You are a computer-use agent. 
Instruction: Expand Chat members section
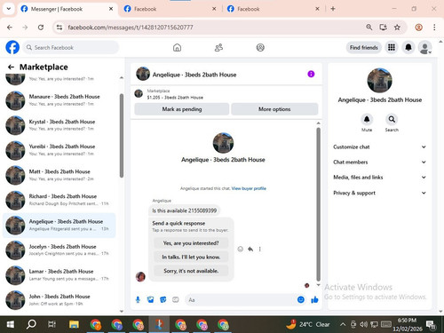coord(379,163)
